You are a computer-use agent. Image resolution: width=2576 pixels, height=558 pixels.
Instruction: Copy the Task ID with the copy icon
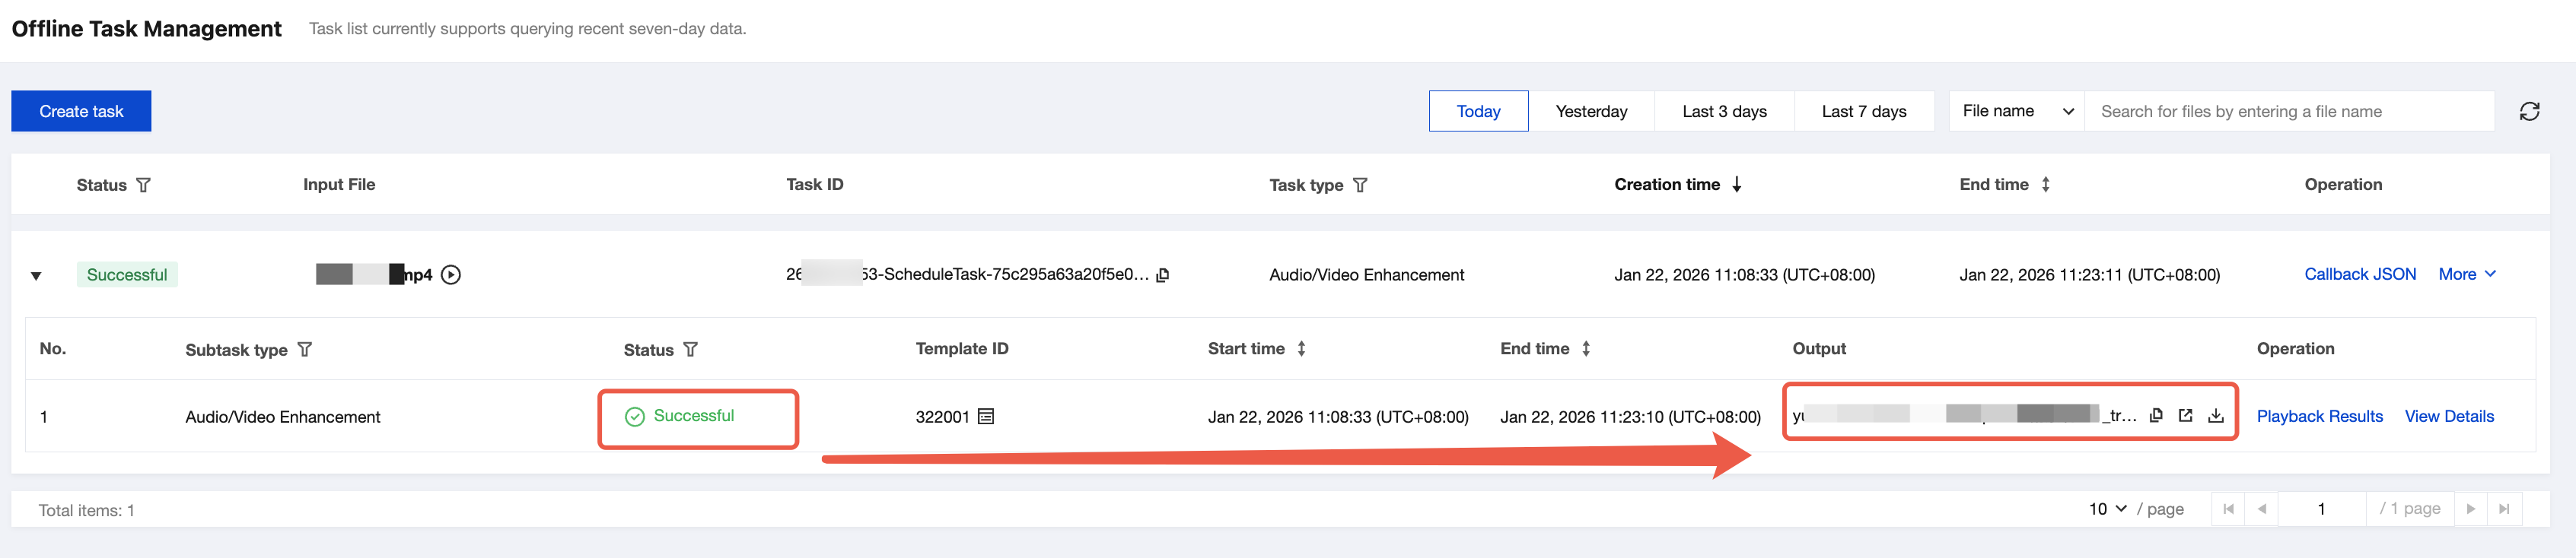(x=1162, y=274)
